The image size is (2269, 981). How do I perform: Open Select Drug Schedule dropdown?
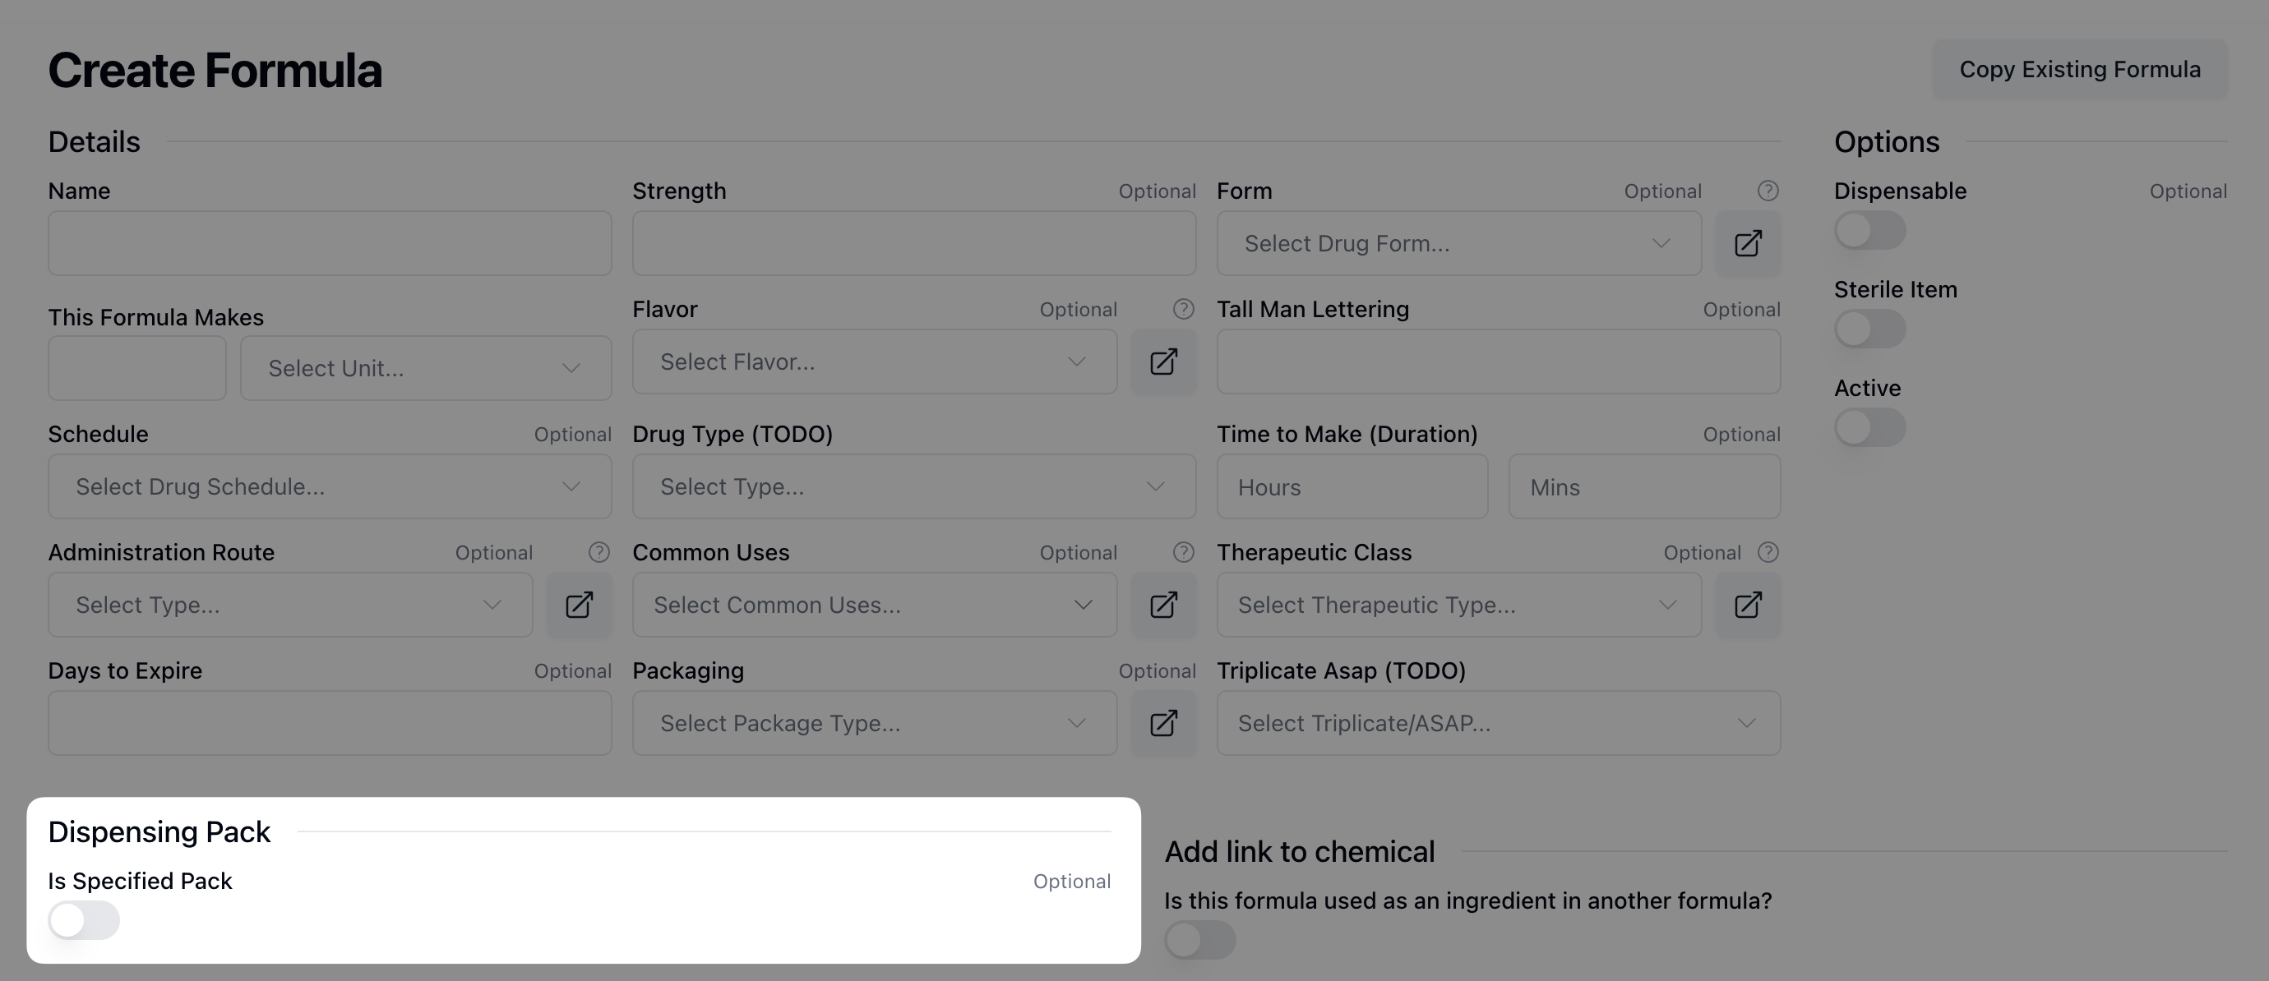pos(330,487)
